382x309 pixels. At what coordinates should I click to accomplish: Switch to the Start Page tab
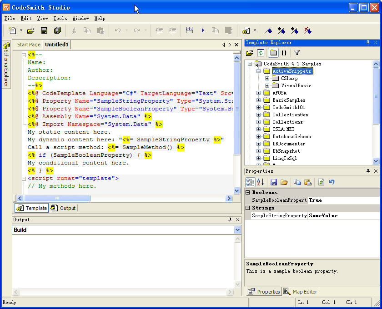(x=29, y=45)
